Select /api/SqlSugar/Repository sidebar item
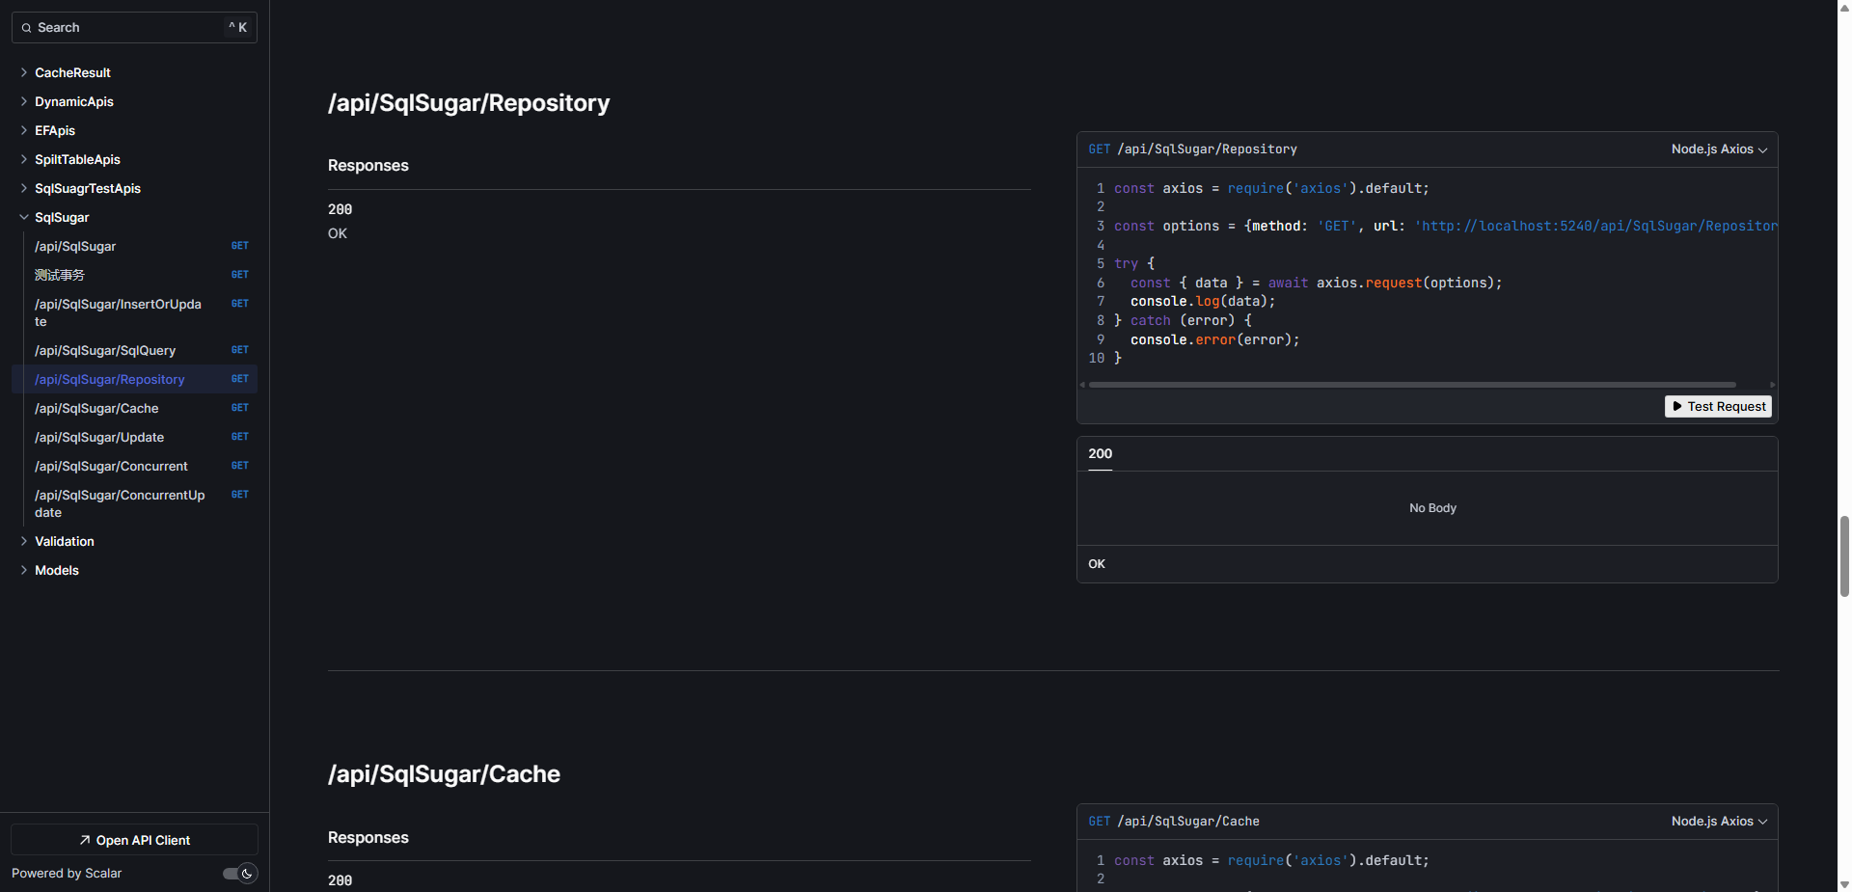 tap(135, 379)
